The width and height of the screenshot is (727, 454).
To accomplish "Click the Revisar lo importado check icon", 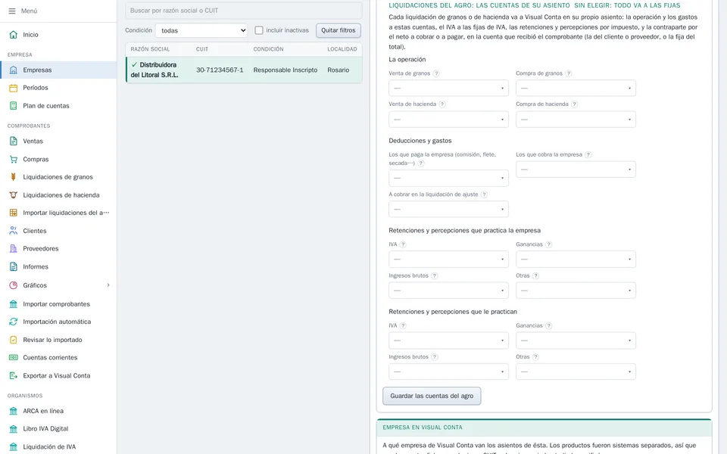I will [x=14, y=340].
